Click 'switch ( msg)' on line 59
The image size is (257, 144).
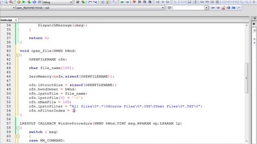(x=43, y=132)
